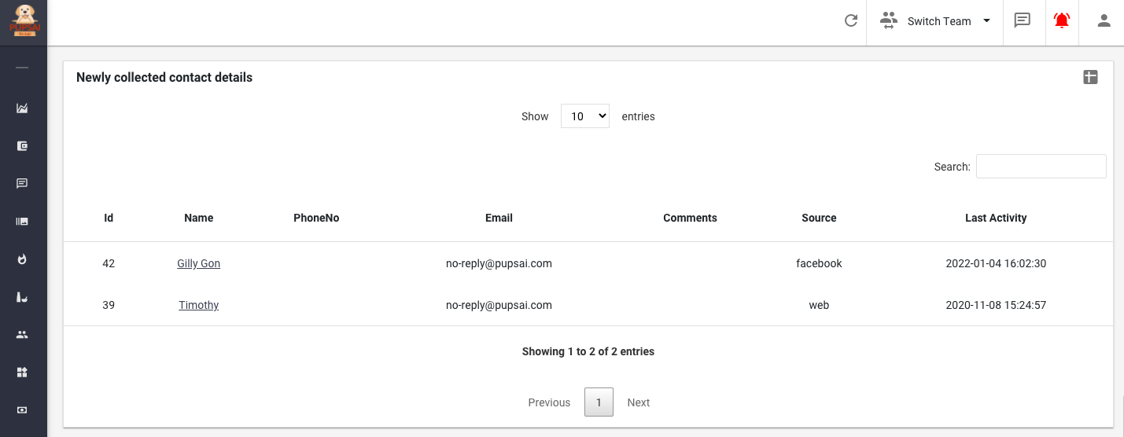Viewport: 1124px width, 437px height.
Task: Open the Timothy contact link
Action: pyautogui.click(x=198, y=305)
